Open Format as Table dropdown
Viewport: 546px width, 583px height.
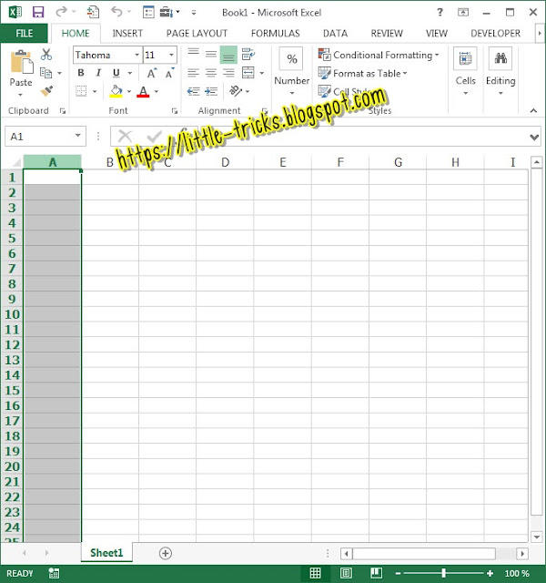coord(362,73)
